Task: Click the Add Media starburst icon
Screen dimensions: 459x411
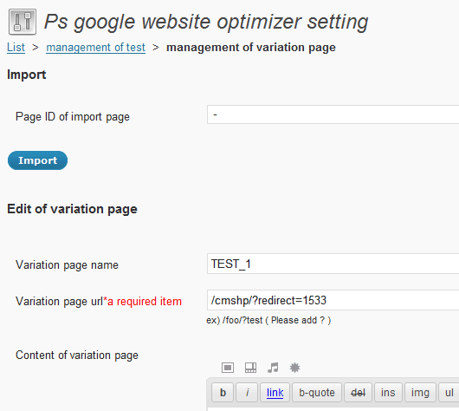Action: pos(294,368)
